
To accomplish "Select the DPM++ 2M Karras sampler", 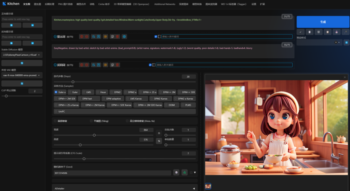I will coord(93,105).
